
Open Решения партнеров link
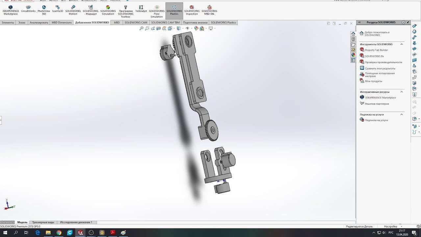377,104
